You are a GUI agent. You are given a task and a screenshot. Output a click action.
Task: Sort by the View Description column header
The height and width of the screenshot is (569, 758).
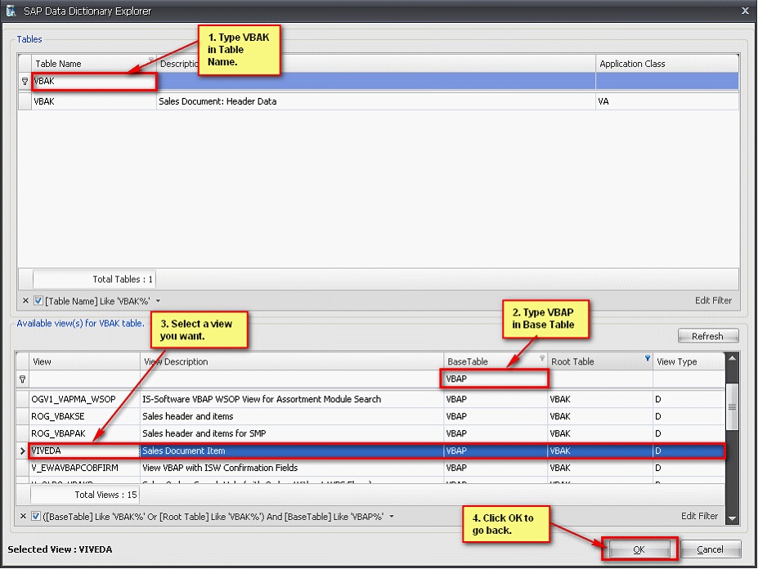[x=291, y=361]
